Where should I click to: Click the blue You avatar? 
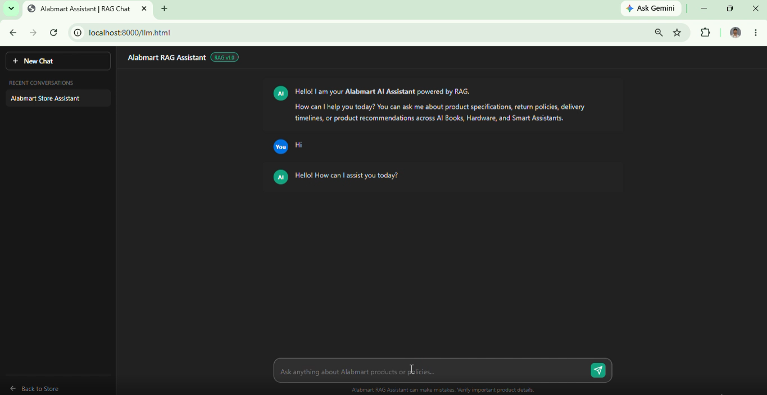pos(280,147)
